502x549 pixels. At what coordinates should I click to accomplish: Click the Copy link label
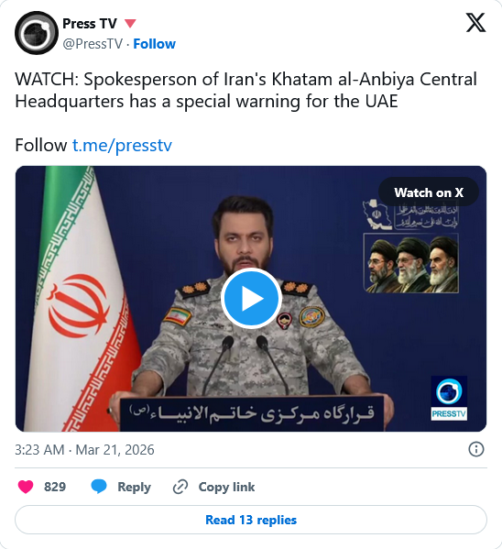(226, 487)
